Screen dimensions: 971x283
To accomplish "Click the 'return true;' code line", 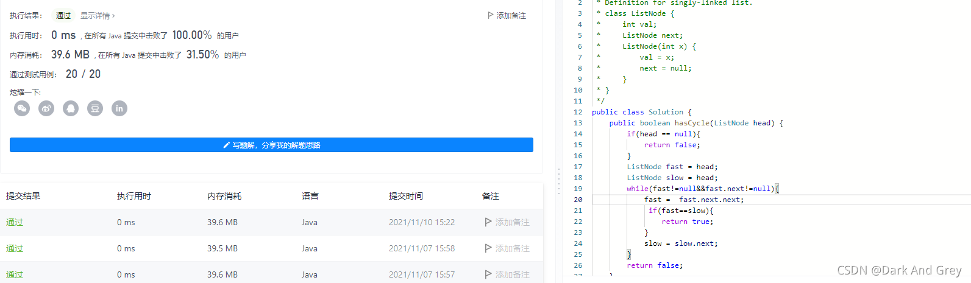I will [x=688, y=222].
